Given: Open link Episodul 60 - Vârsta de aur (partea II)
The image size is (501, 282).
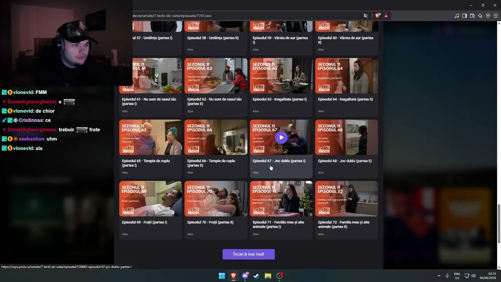Looking at the screenshot, I should [346, 40].
